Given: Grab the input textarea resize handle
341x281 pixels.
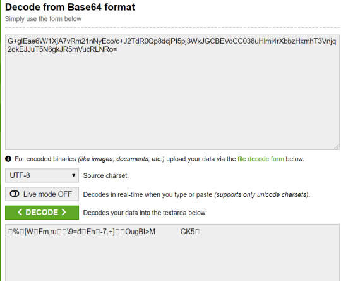Looking at the screenshot, I should coord(337,147).
